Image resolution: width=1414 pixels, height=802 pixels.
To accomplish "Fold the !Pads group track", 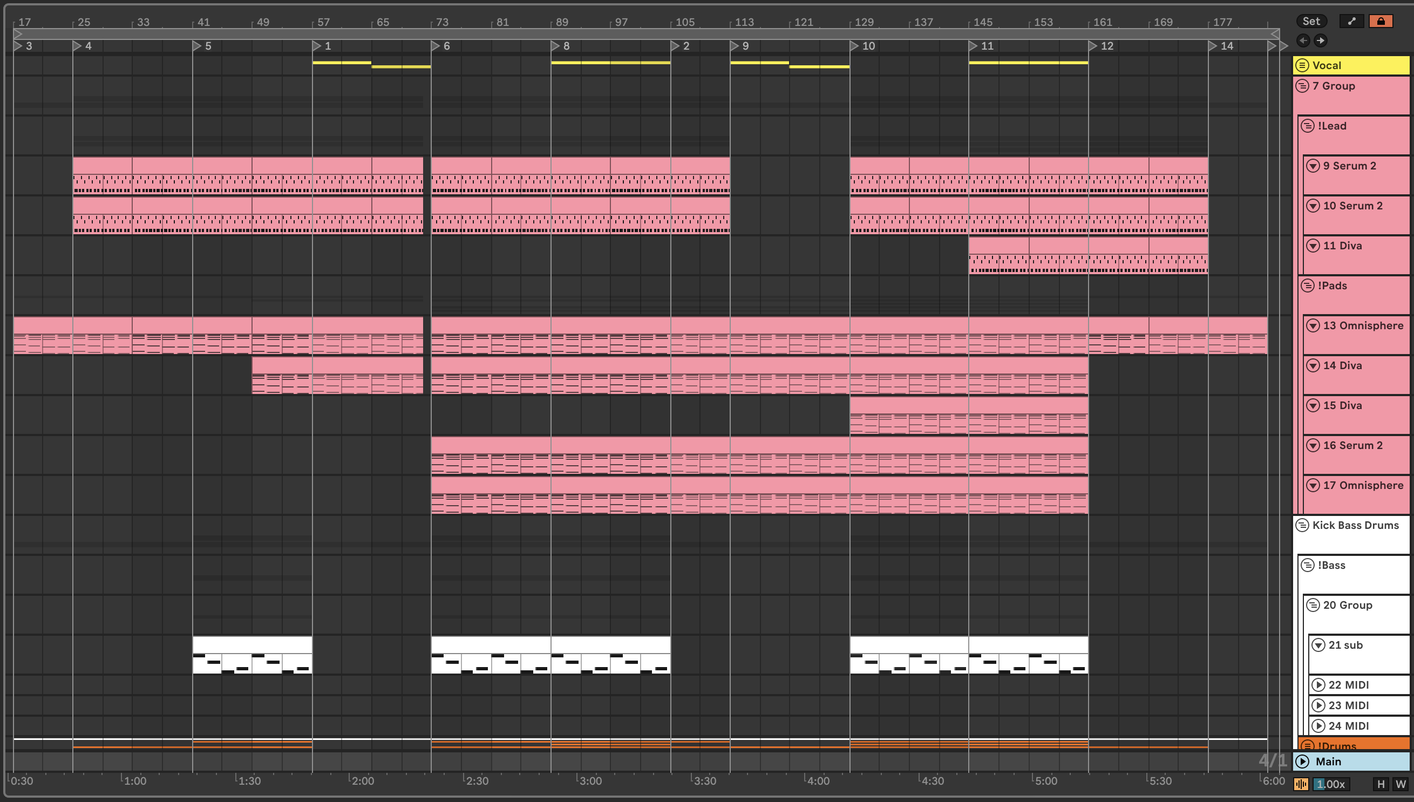I will 1307,286.
